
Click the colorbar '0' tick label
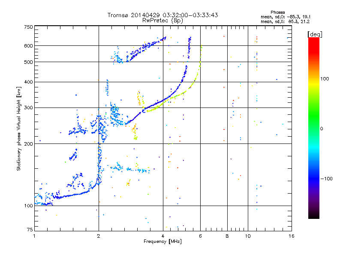(x=322, y=129)
